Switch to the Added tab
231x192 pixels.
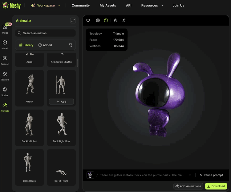tap(45, 45)
